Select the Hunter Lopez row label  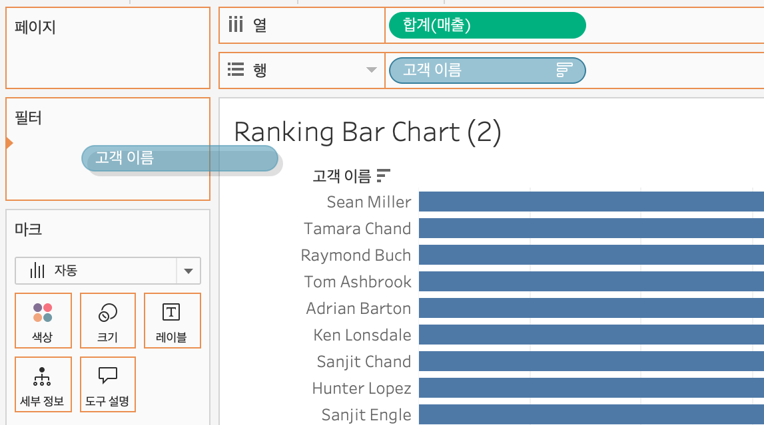pyautogui.click(x=362, y=388)
